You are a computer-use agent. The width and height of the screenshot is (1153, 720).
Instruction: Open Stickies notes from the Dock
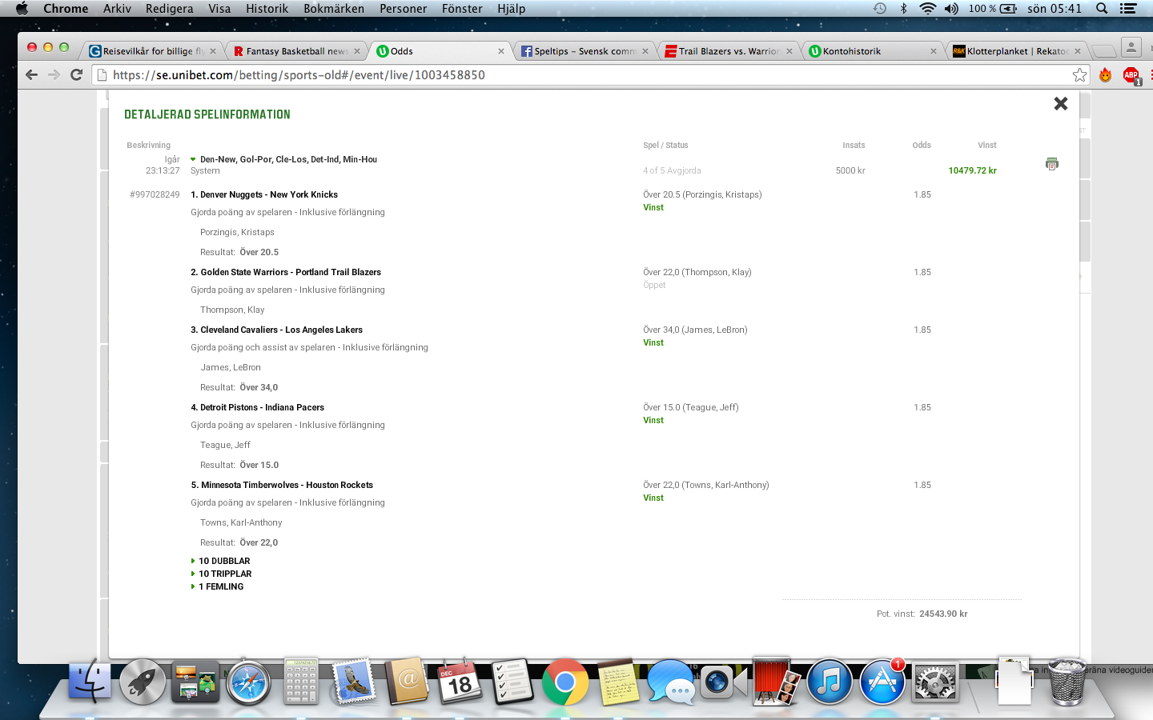pyautogui.click(x=618, y=682)
